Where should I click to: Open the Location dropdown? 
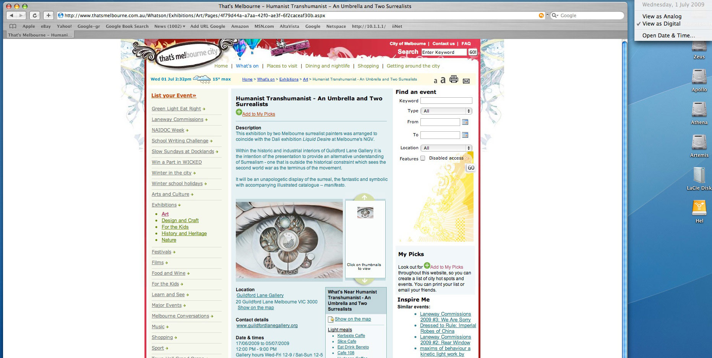[x=446, y=148]
